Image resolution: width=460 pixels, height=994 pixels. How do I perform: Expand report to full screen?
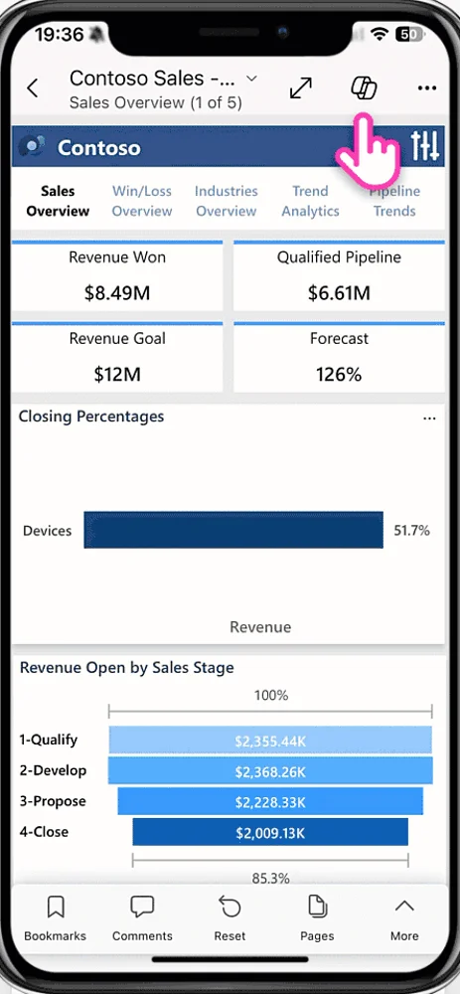point(300,88)
